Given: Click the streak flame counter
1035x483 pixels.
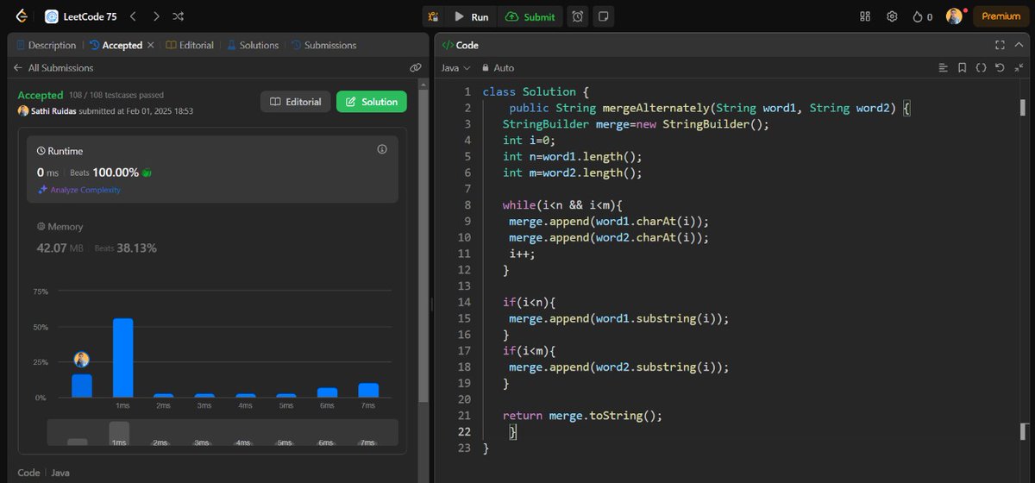Looking at the screenshot, I should [x=922, y=16].
